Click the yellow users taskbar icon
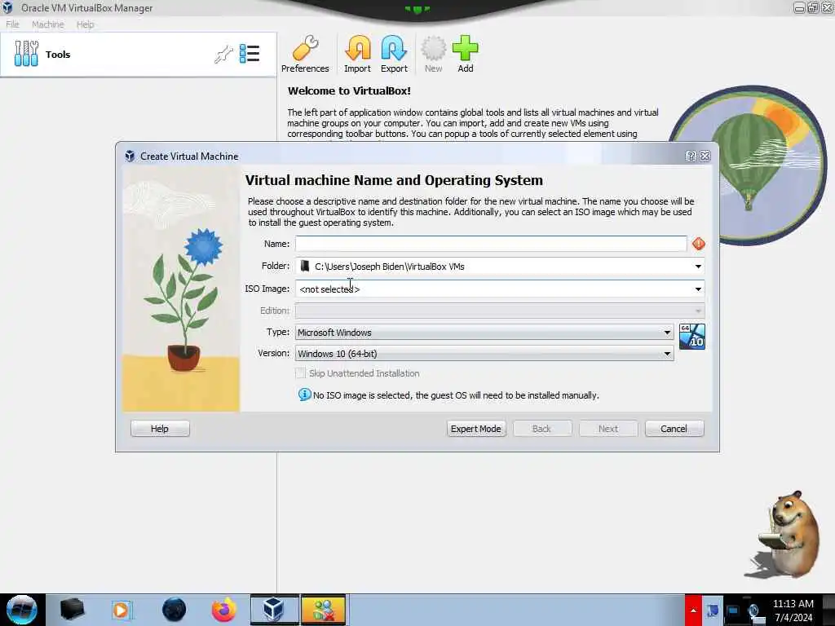The width and height of the screenshot is (835, 626). coord(323,610)
